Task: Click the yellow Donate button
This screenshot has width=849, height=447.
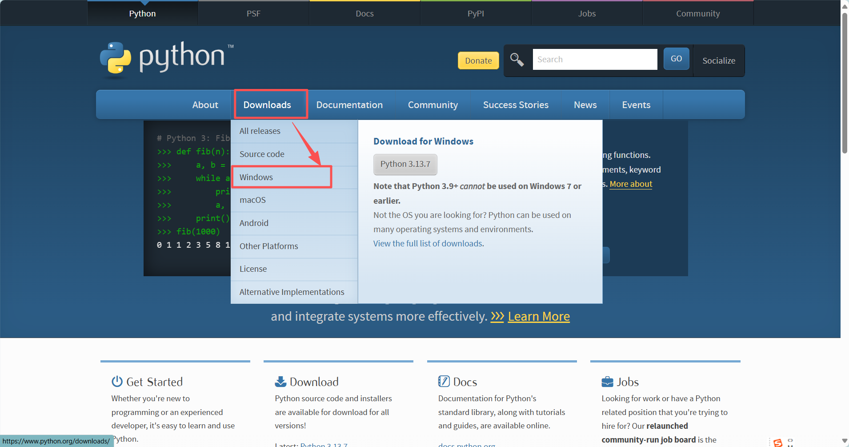Action: pos(478,60)
